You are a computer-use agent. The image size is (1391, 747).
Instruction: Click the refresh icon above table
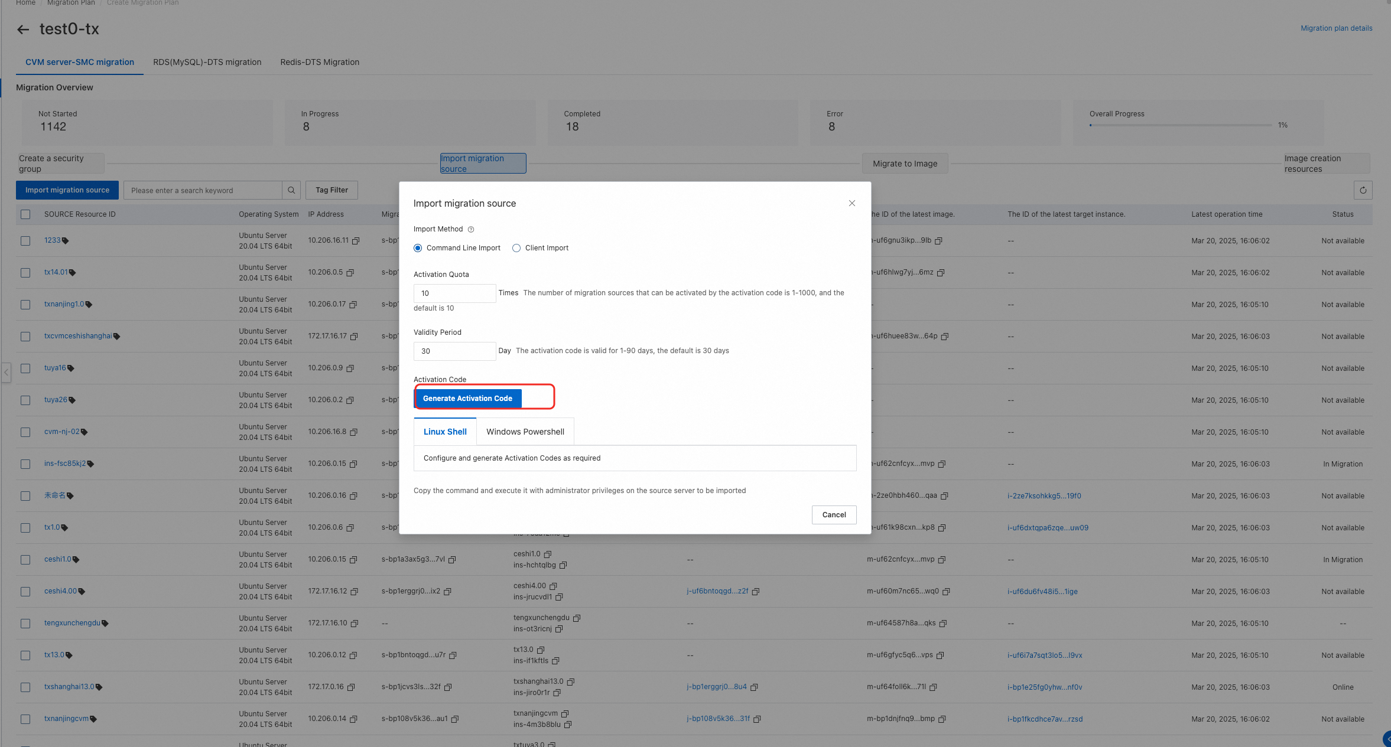1363,190
